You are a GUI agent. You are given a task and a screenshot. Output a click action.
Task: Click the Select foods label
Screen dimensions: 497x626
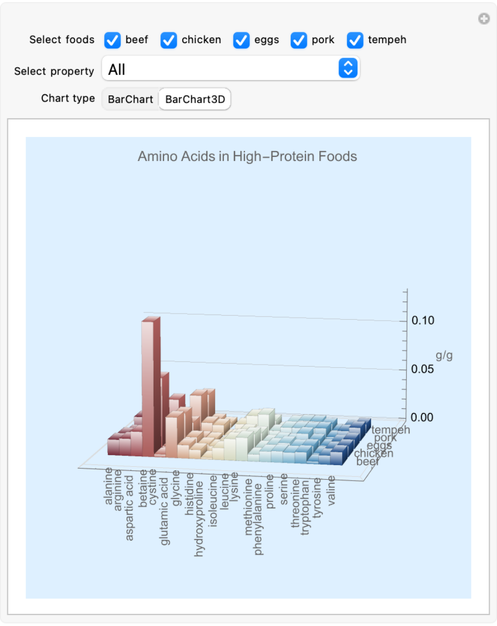(x=61, y=40)
